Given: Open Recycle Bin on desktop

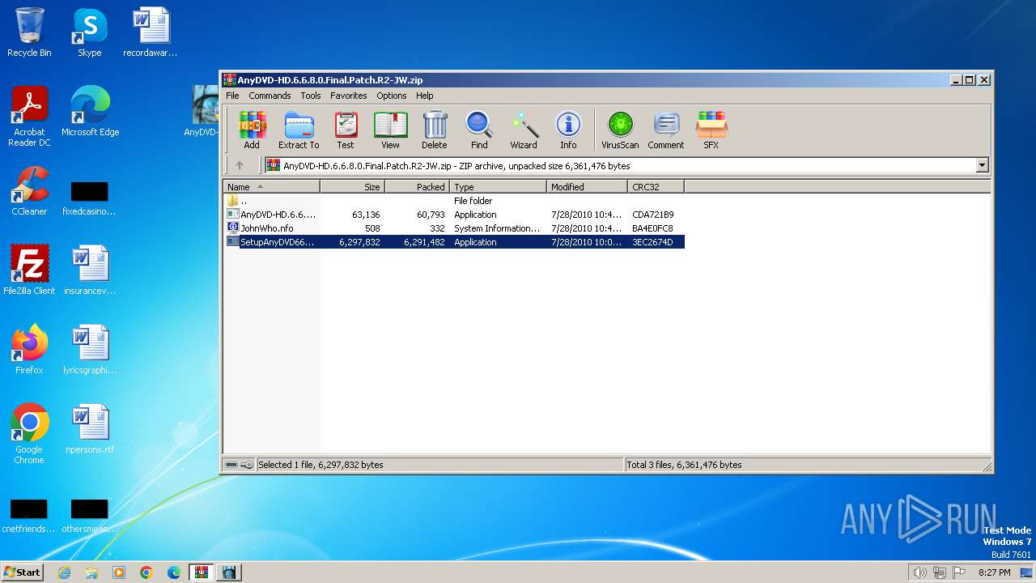Looking at the screenshot, I should tap(29, 32).
